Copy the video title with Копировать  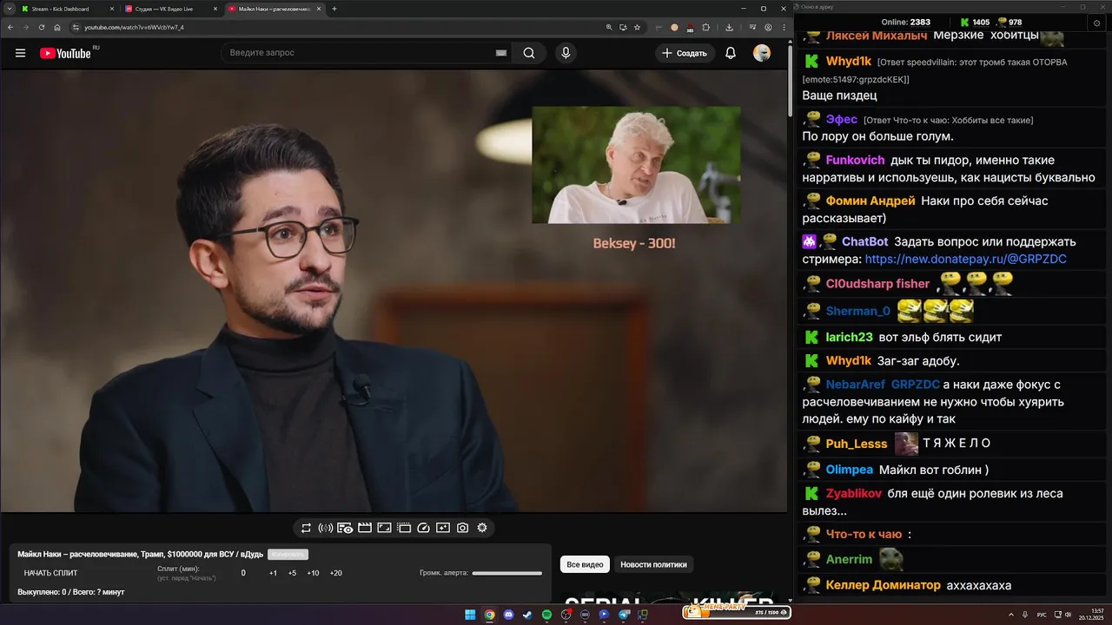(288, 554)
